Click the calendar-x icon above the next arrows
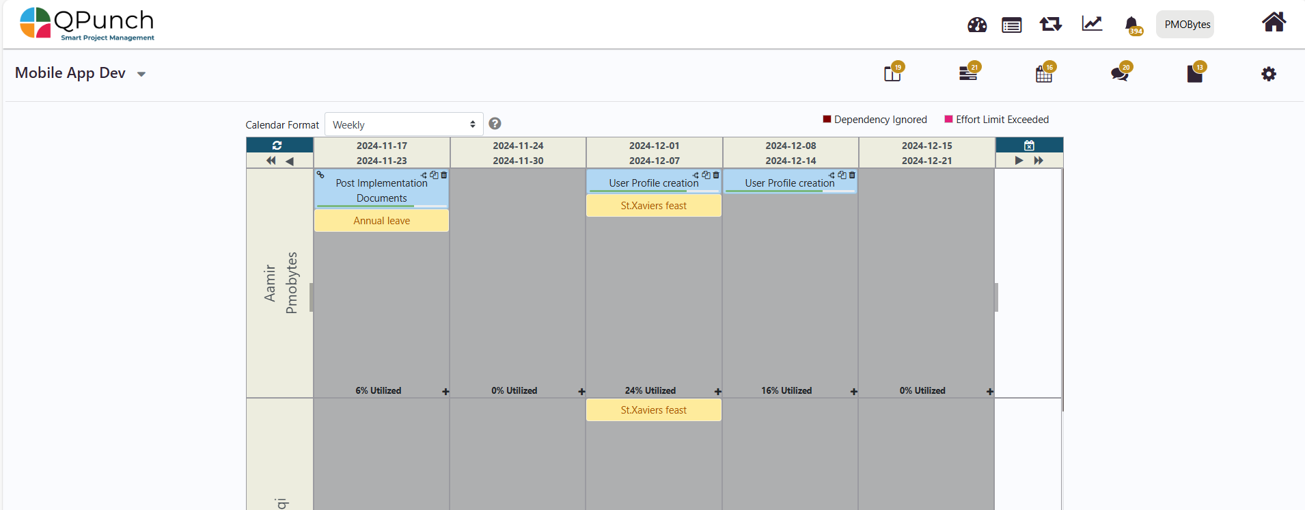The height and width of the screenshot is (510, 1305). (x=1029, y=145)
